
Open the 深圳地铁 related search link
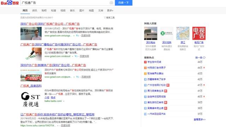167,42
